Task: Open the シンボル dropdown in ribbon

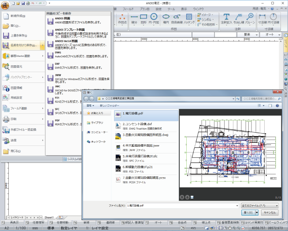Action: (206, 19)
